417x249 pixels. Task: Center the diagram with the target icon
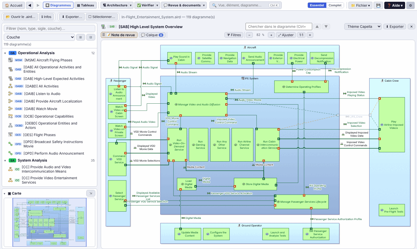pos(310,35)
